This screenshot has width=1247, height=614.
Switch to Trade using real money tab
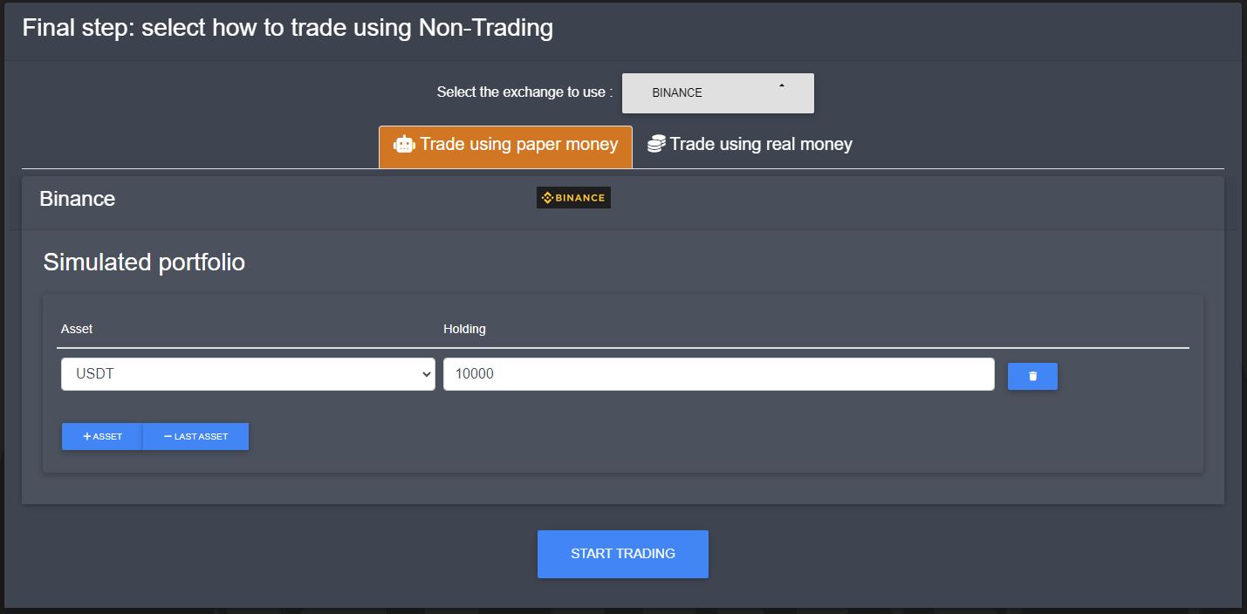click(x=750, y=145)
